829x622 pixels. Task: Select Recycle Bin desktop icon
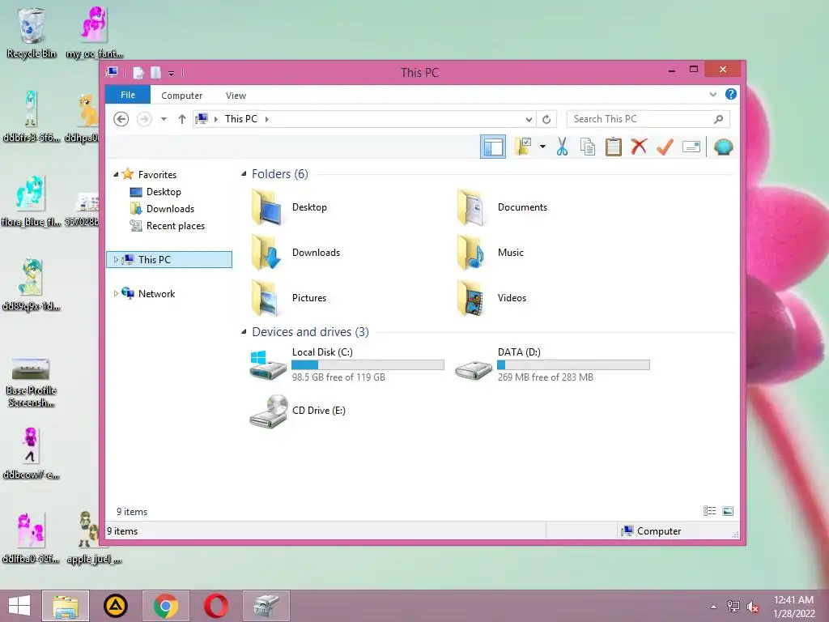point(32,32)
